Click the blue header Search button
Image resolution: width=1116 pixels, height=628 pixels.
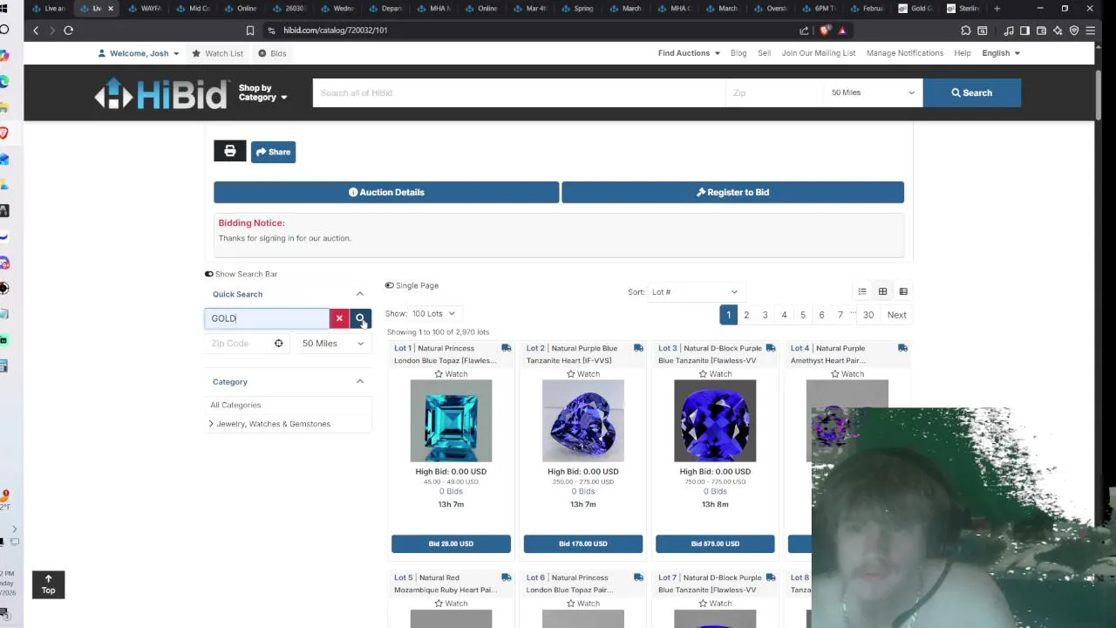pyautogui.click(x=971, y=92)
